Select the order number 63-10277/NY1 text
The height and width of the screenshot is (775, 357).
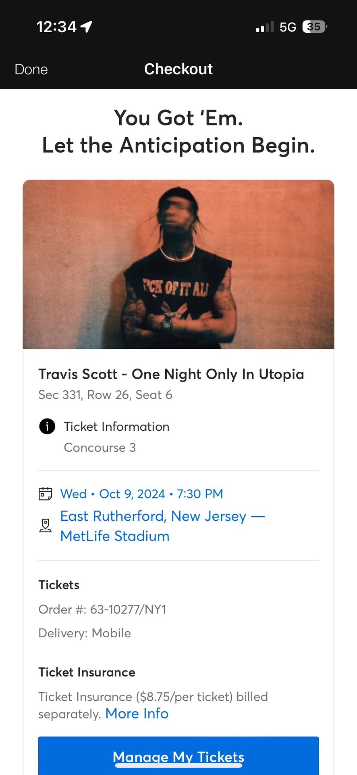(102, 610)
